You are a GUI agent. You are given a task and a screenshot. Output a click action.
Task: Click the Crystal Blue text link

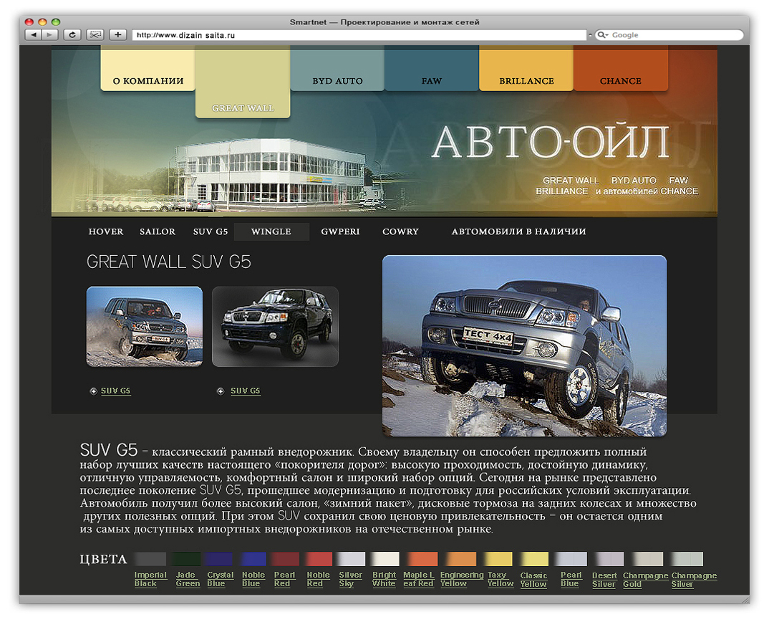(x=221, y=579)
